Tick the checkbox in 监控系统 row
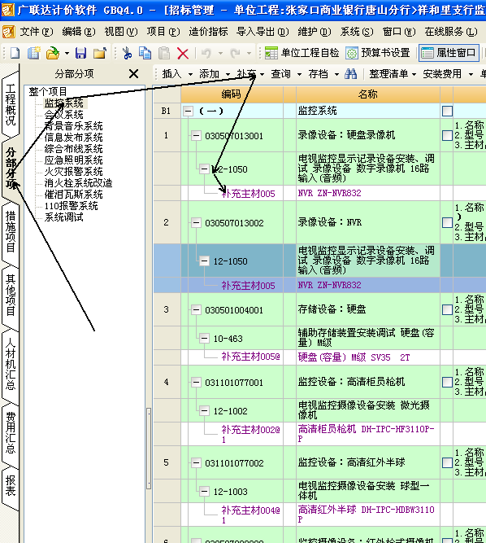Viewport: 486px width, 543px height. pyautogui.click(x=447, y=111)
